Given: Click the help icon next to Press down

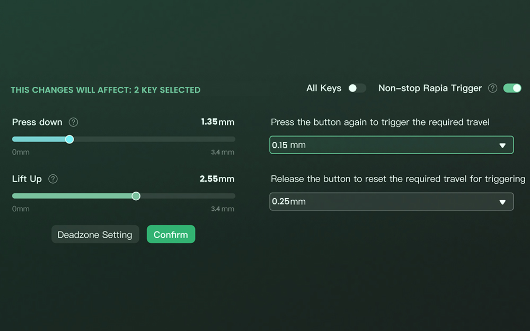Looking at the screenshot, I should 74,122.
